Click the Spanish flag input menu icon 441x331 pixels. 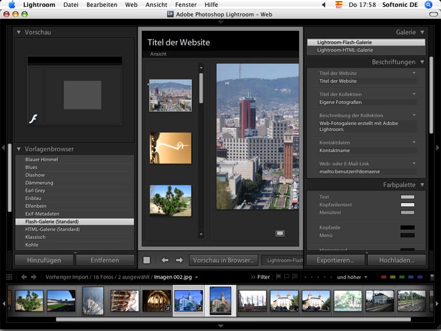click(339, 5)
